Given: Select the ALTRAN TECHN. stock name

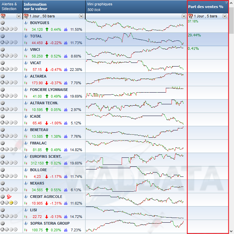Looking at the screenshot, I should pos(44,103).
